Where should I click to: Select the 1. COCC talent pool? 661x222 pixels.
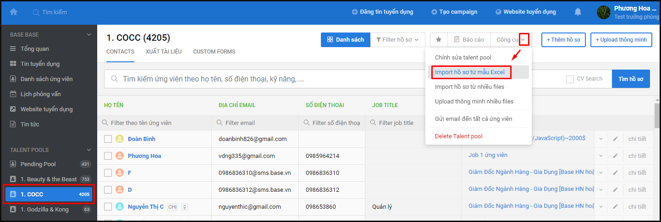[x=49, y=195]
